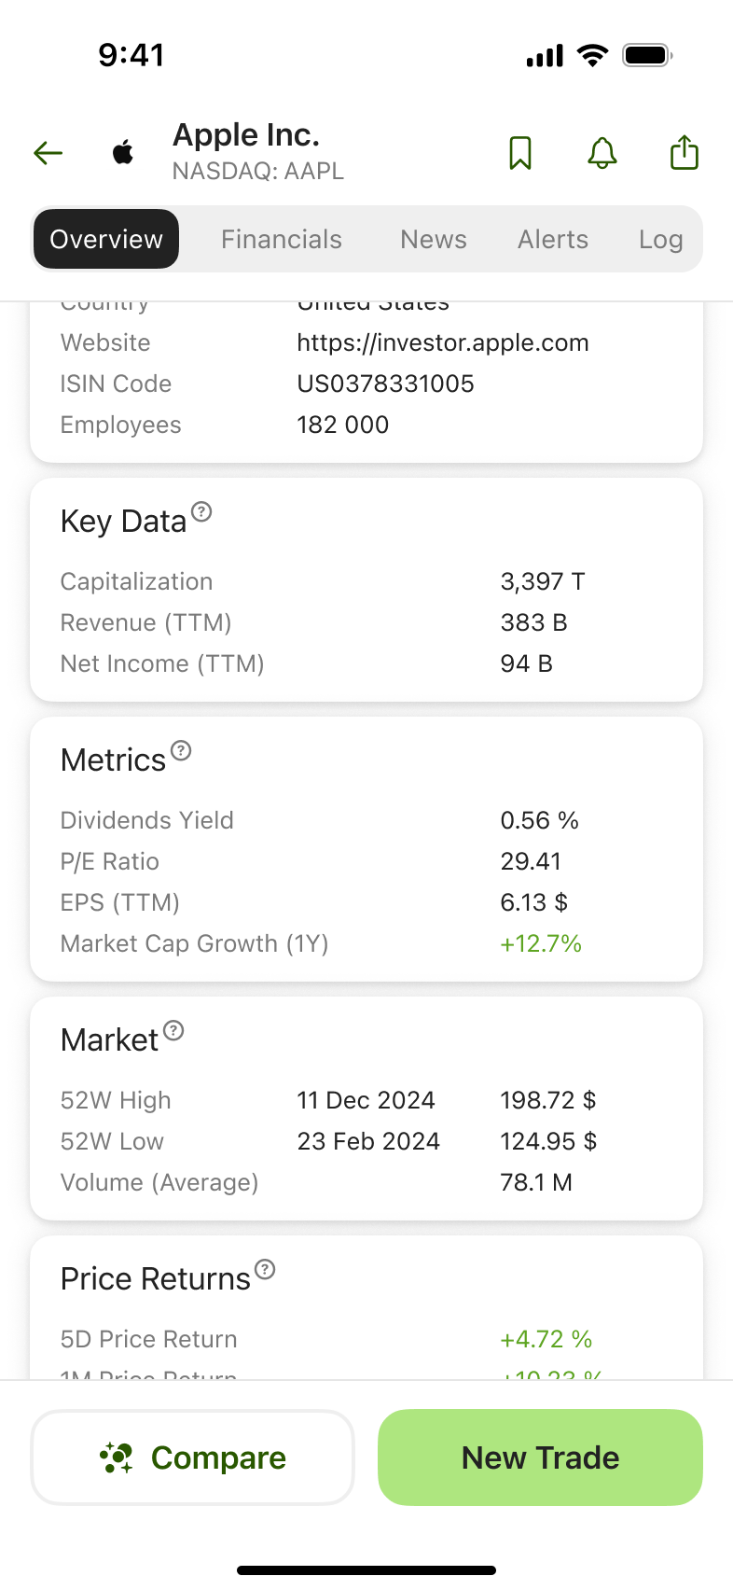Image resolution: width=733 pixels, height=1590 pixels.
Task: Switch to the Financials tab
Action: (x=282, y=240)
